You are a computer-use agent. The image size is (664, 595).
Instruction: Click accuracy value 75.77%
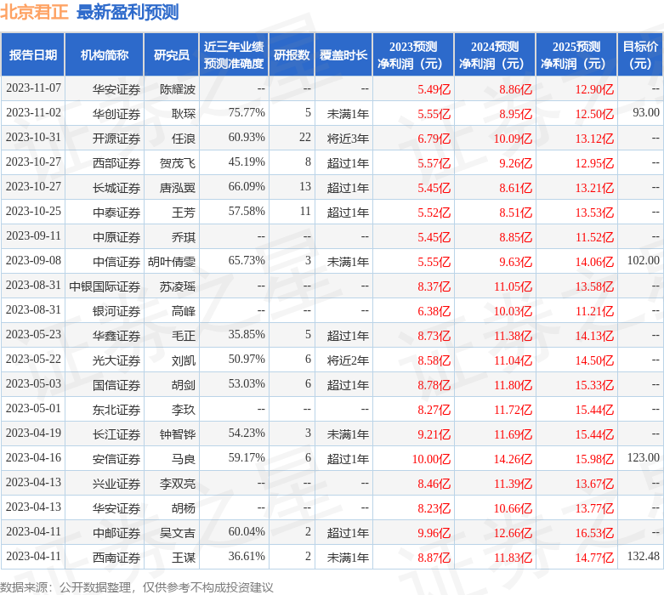(247, 113)
